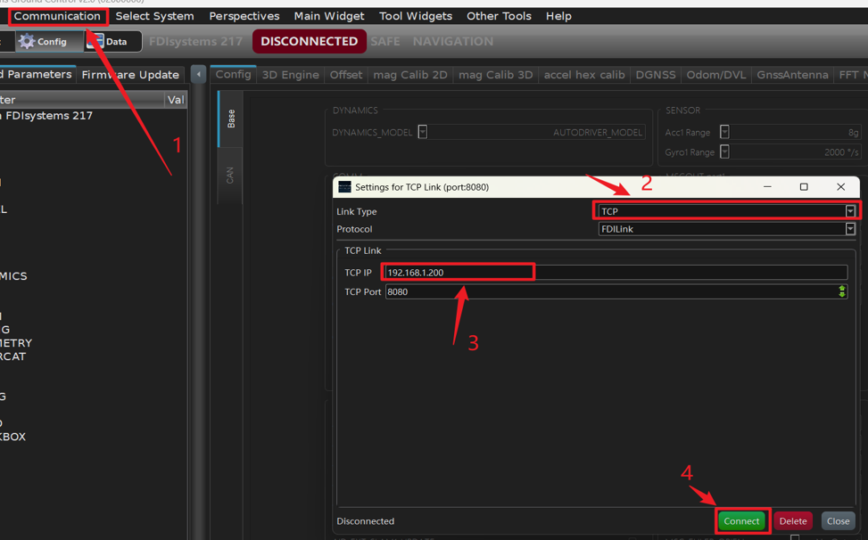
Task: Collapse the left panel with arrow button
Action: 198,74
